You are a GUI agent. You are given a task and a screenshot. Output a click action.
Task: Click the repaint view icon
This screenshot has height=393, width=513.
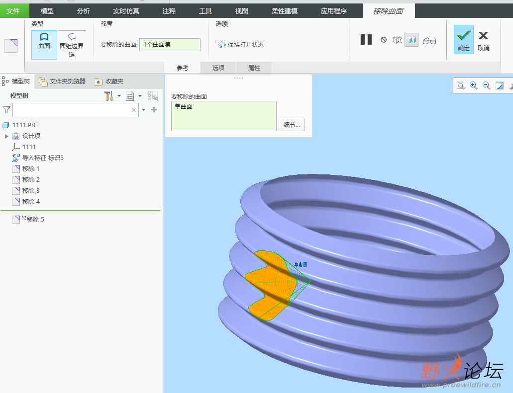click(499, 85)
